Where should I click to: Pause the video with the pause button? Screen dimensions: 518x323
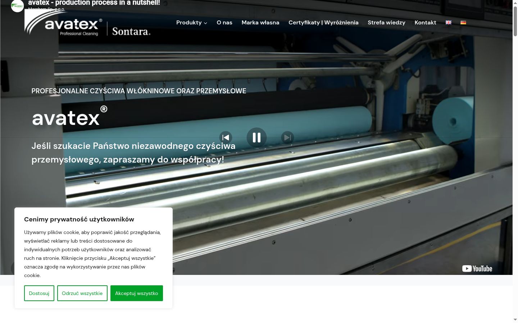(256, 137)
